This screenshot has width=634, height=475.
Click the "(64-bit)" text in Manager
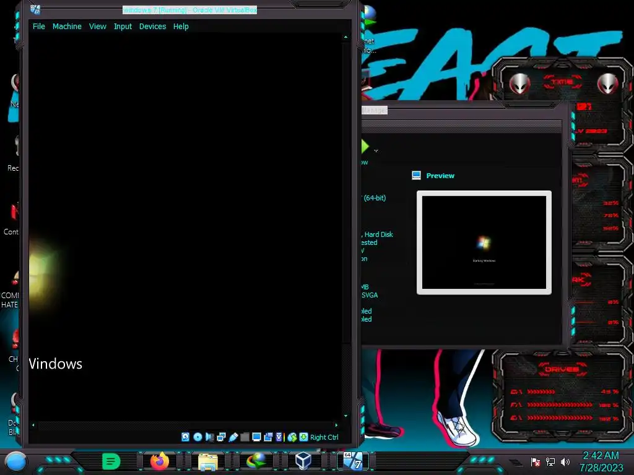[x=375, y=198]
